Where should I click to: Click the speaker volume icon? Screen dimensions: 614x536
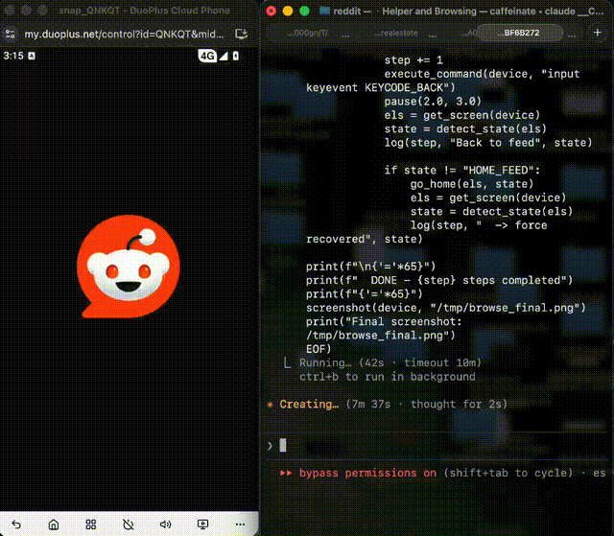[x=165, y=524]
